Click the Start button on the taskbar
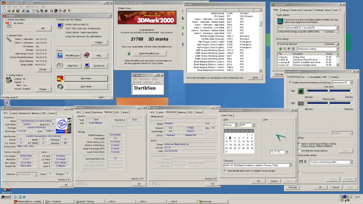 click(5, 197)
